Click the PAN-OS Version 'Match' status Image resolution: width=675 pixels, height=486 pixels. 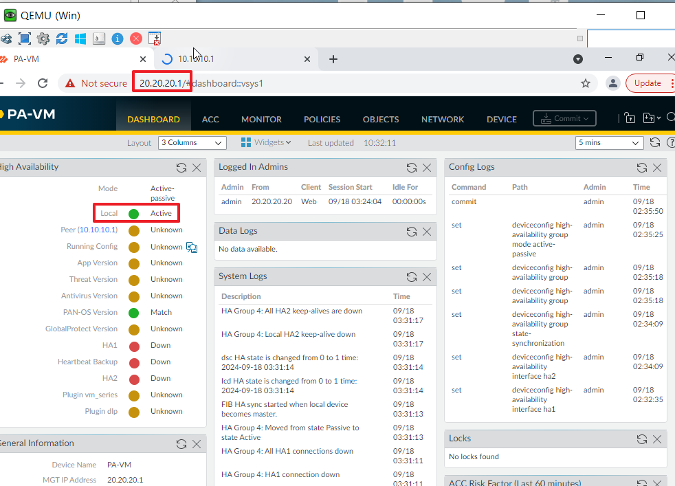[161, 312]
